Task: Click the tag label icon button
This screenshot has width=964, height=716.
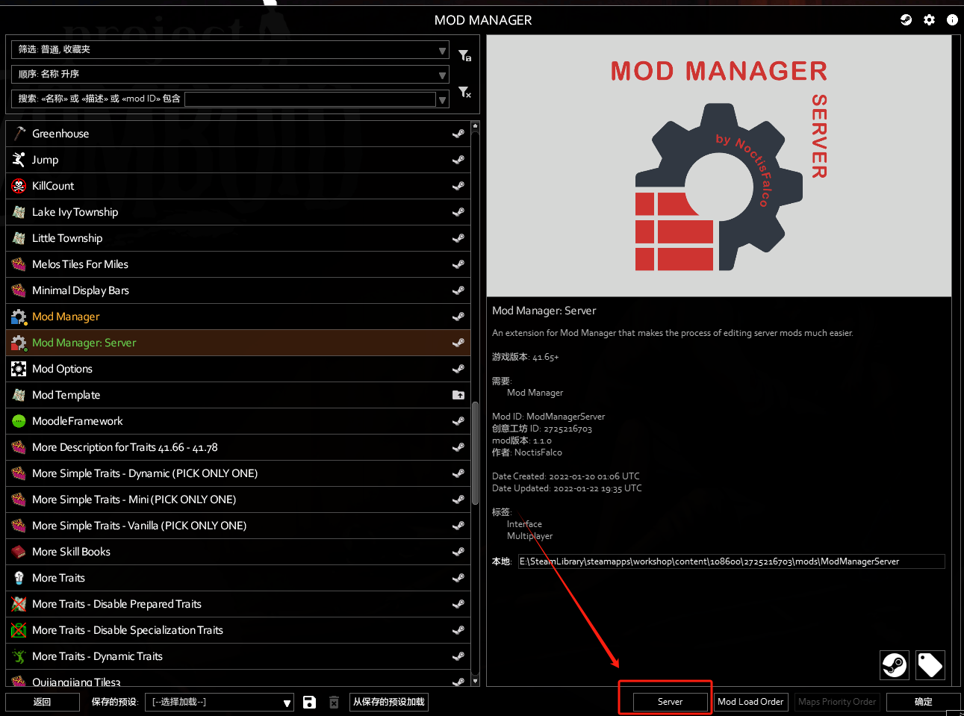Action: [x=930, y=664]
